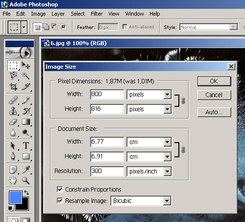Choose the Gradient tool

pos(26,122)
